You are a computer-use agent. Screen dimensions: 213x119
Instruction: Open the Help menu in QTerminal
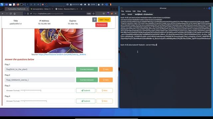point(144,11)
